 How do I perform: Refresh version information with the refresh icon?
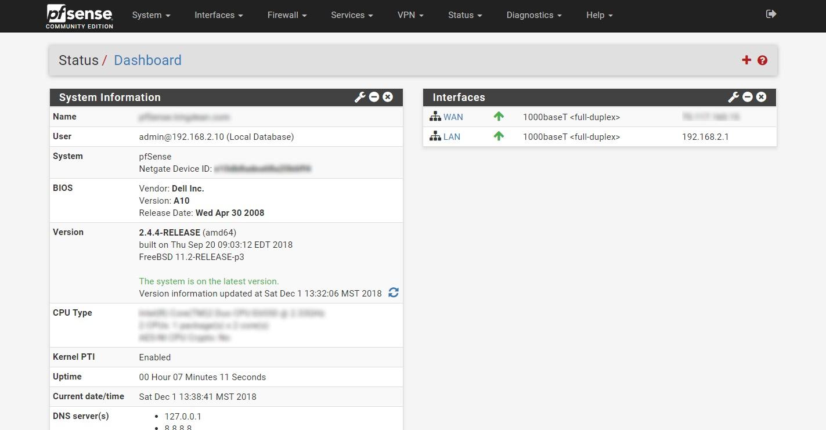click(394, 292)
